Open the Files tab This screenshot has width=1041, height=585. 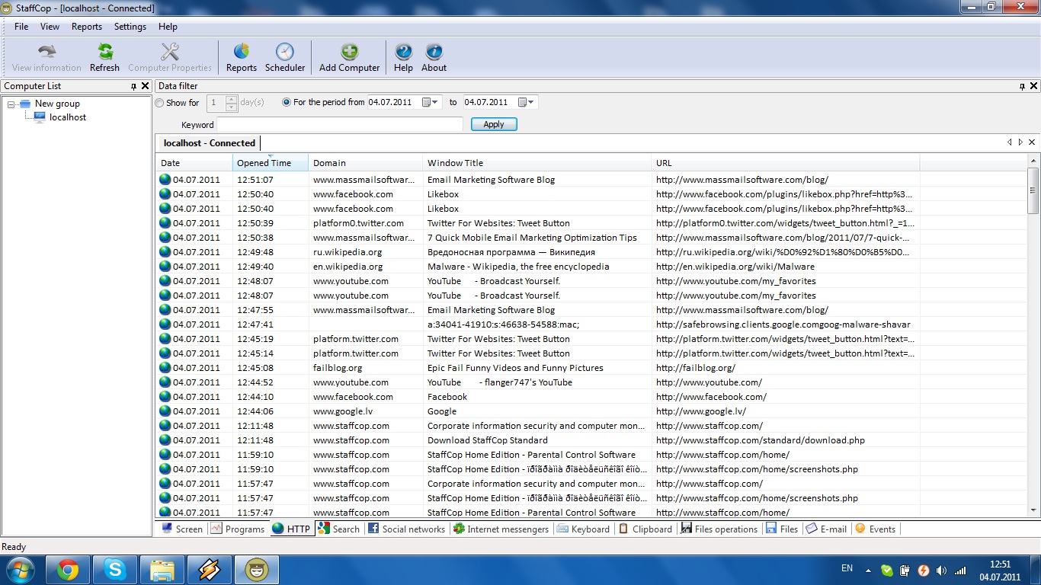point(783,529)
